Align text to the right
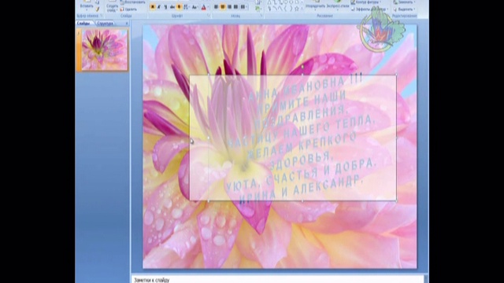The width and height of the screenshot is (504, 283). click(x=229, y=7)
